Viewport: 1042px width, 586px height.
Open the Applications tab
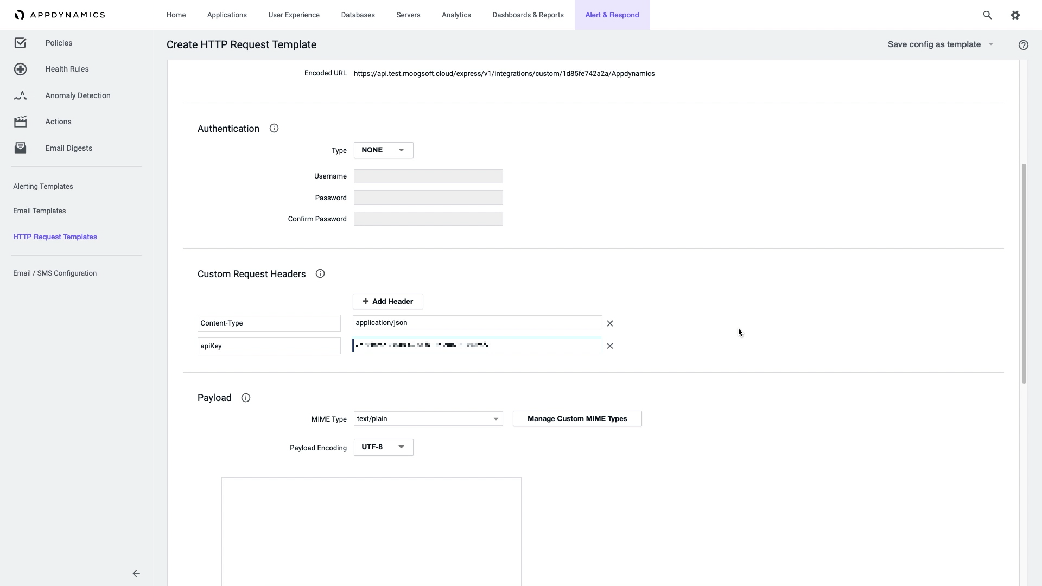(x=227, y=15)
